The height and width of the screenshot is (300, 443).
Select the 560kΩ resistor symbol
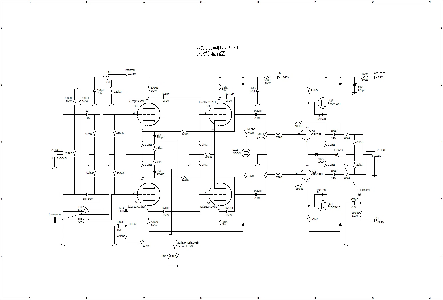207,154
